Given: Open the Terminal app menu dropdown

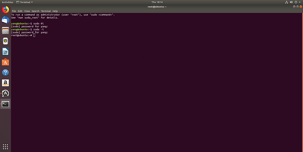Looking at the screenshot, I should point(25,2).
